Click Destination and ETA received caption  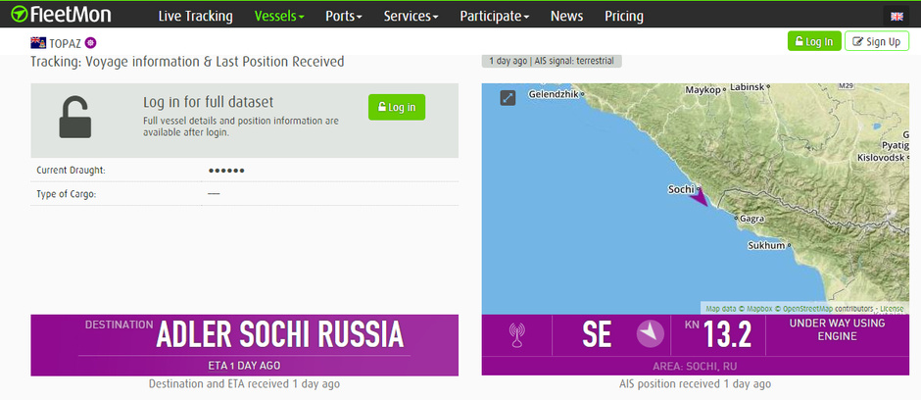pos(244,384)
